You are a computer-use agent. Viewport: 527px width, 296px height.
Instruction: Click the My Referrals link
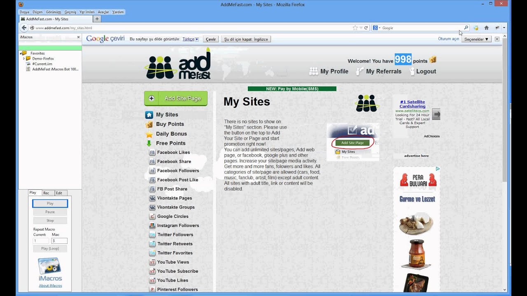coord(384,71)
